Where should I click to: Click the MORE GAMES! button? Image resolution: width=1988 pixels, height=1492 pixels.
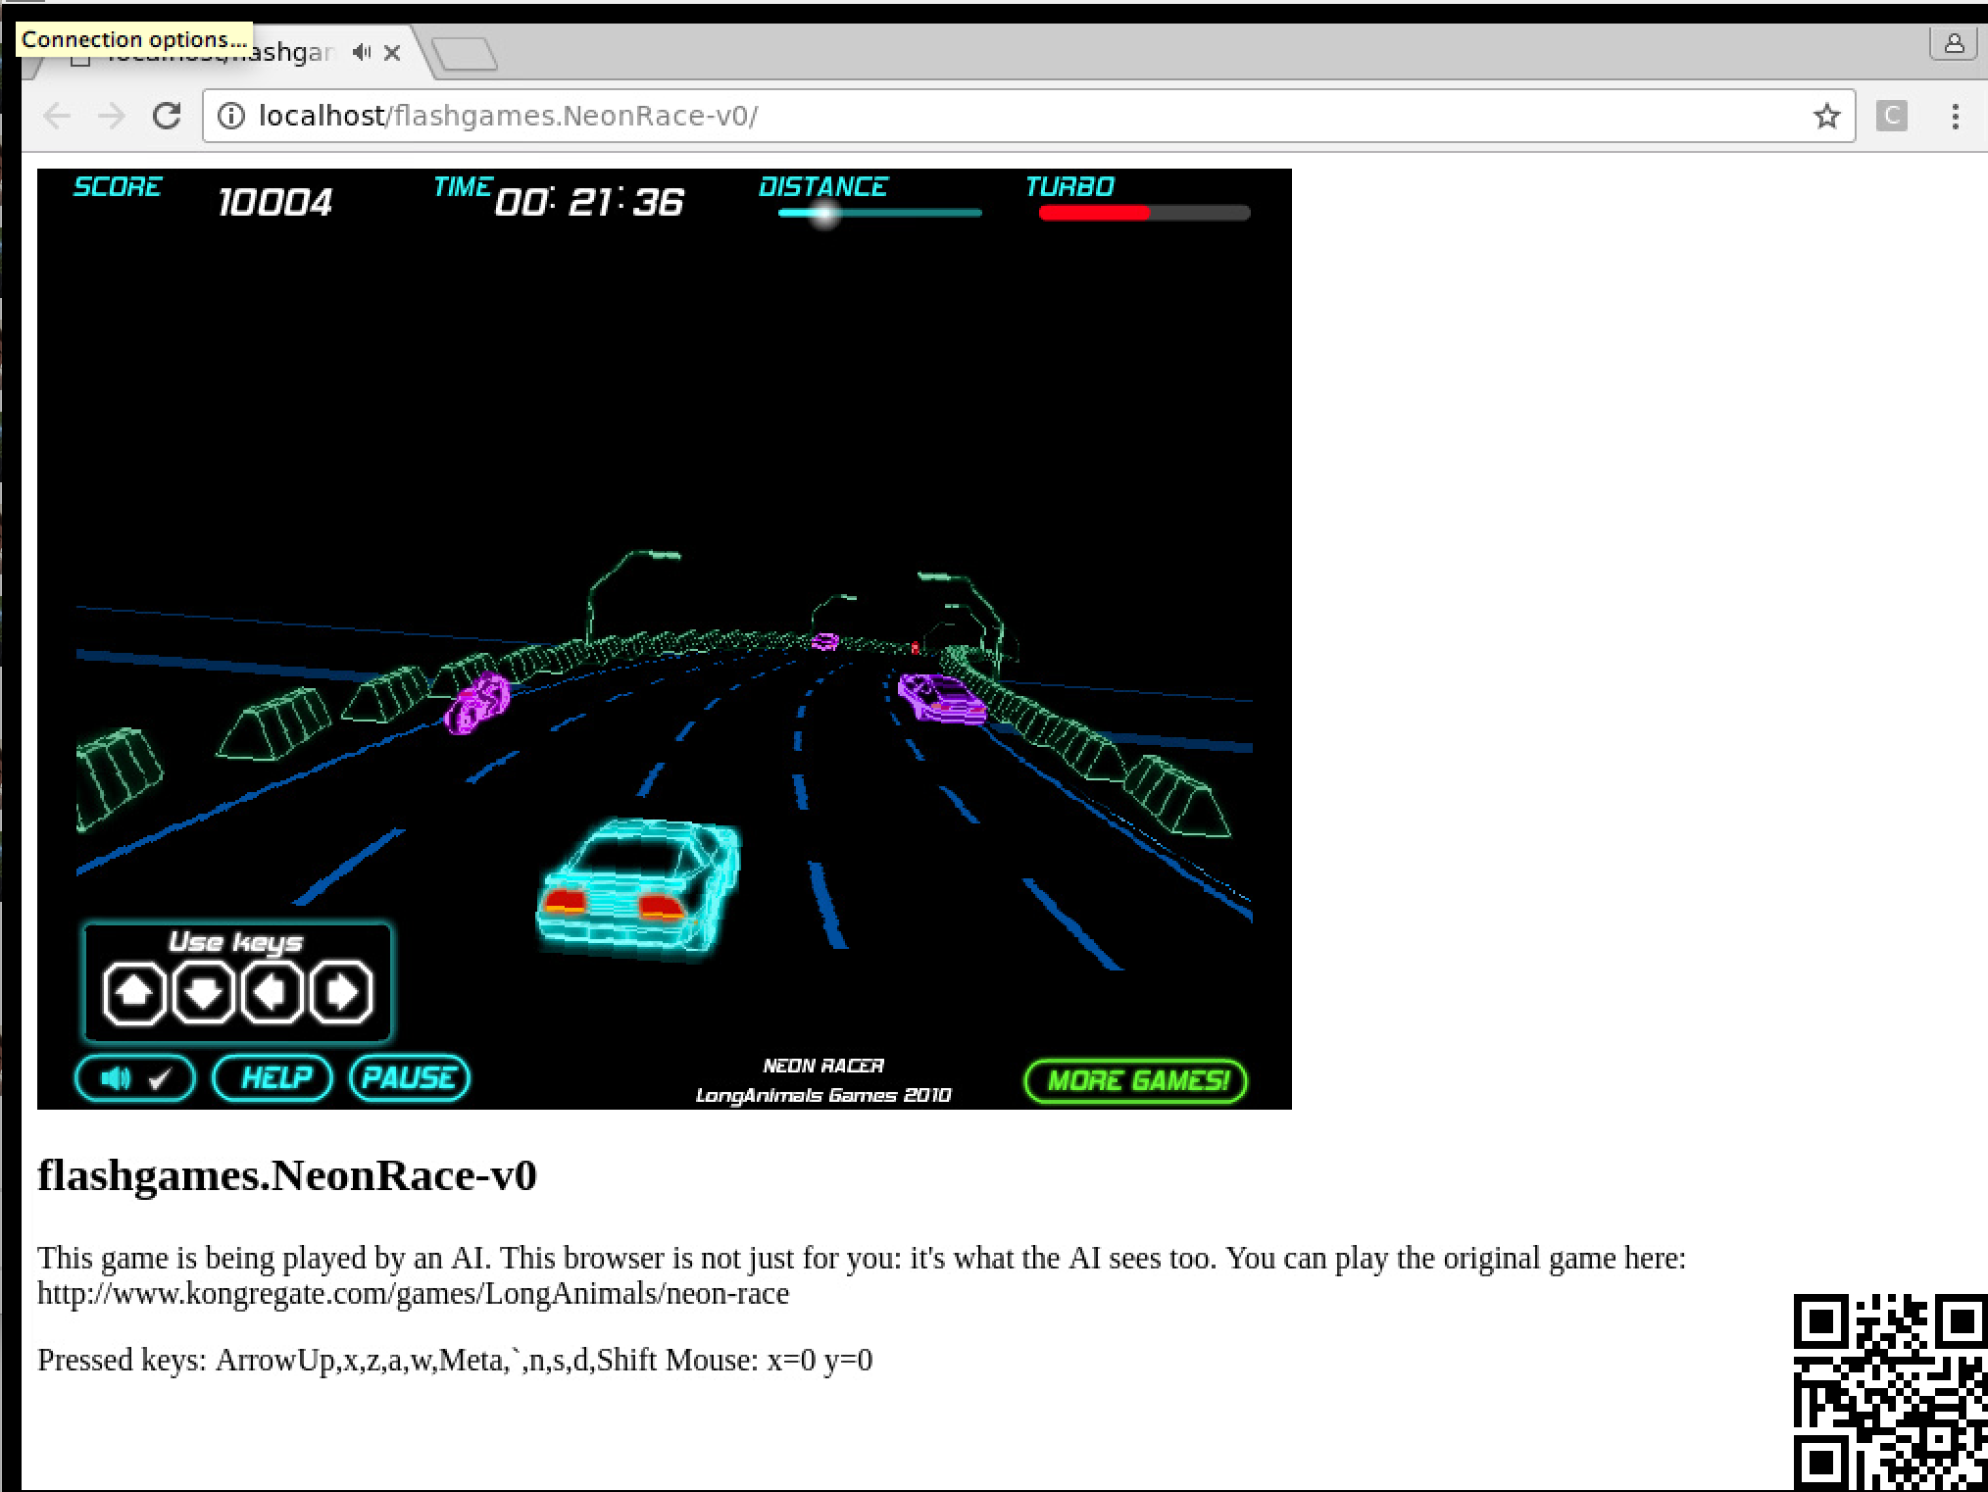[x=1136, y=1081]
